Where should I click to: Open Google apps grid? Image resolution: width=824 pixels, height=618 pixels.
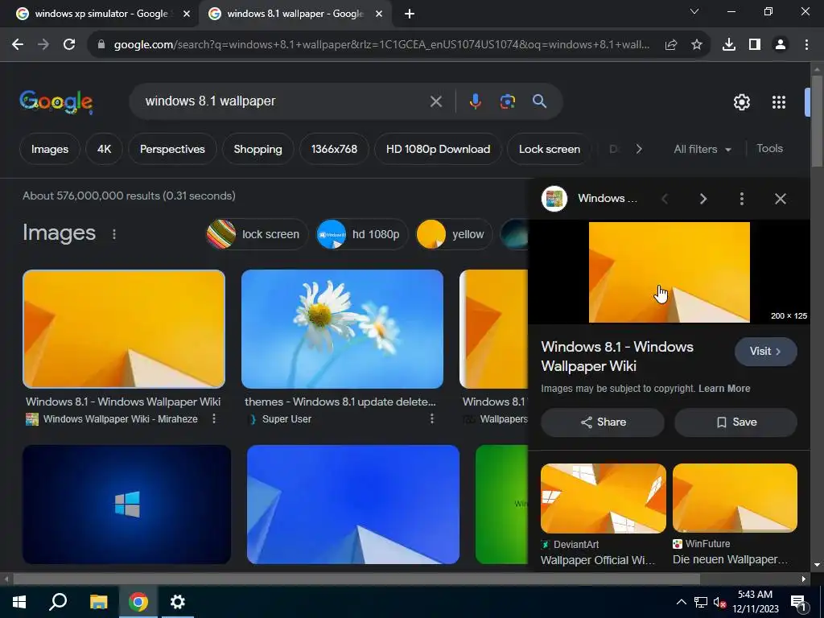779,102
